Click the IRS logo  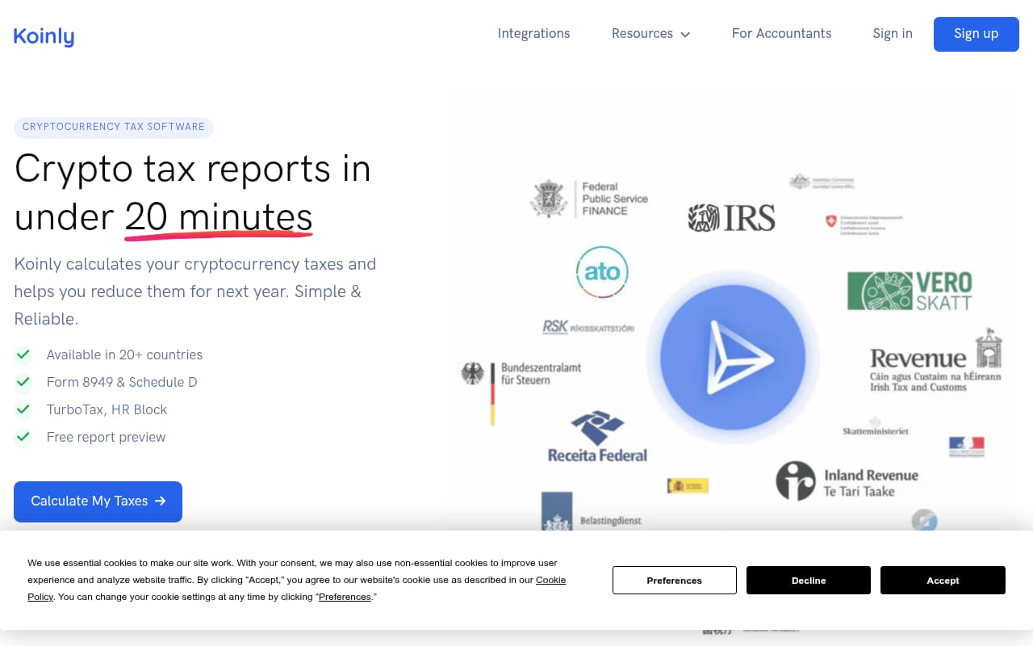click(730, 217)
